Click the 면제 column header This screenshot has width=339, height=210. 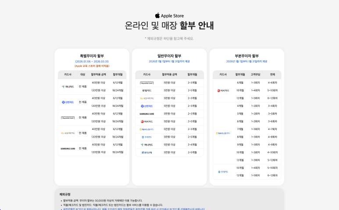coord(272,75)
